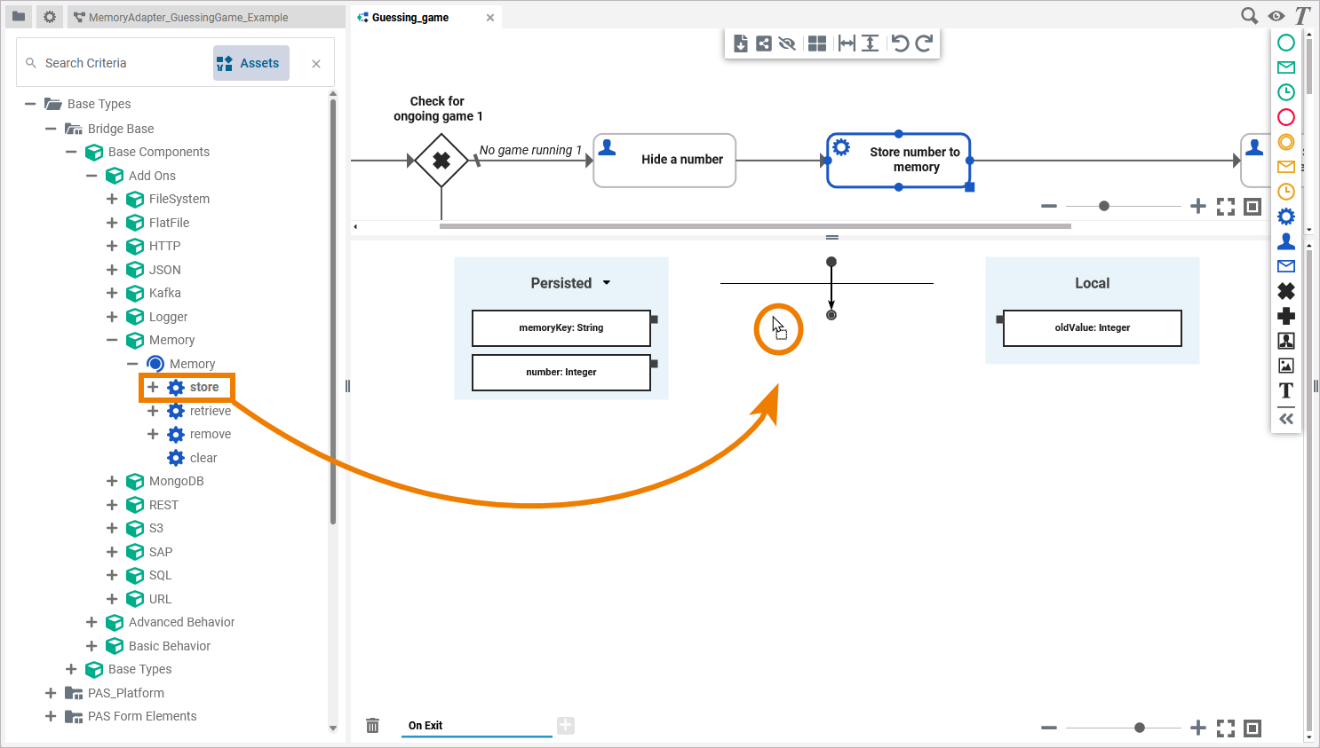The height and width of the screenshot is (748, 1320).
Task: Click the retrieve operation in Memory tree
Action: pos(210,411)
